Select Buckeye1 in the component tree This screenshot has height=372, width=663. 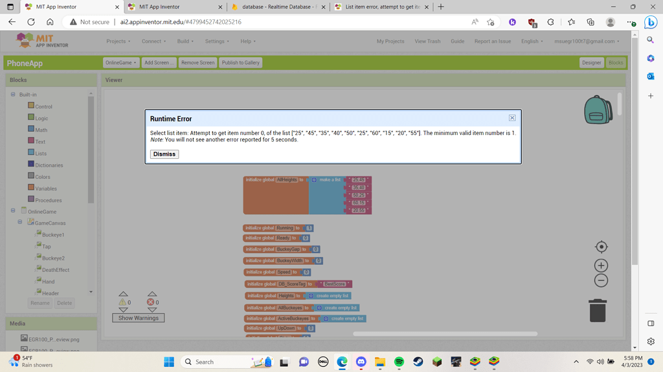pos(52,234)
